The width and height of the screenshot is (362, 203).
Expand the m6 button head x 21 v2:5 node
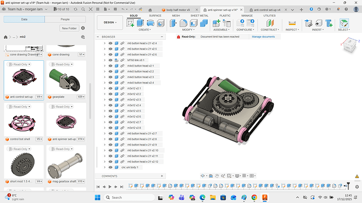point(104,49)
